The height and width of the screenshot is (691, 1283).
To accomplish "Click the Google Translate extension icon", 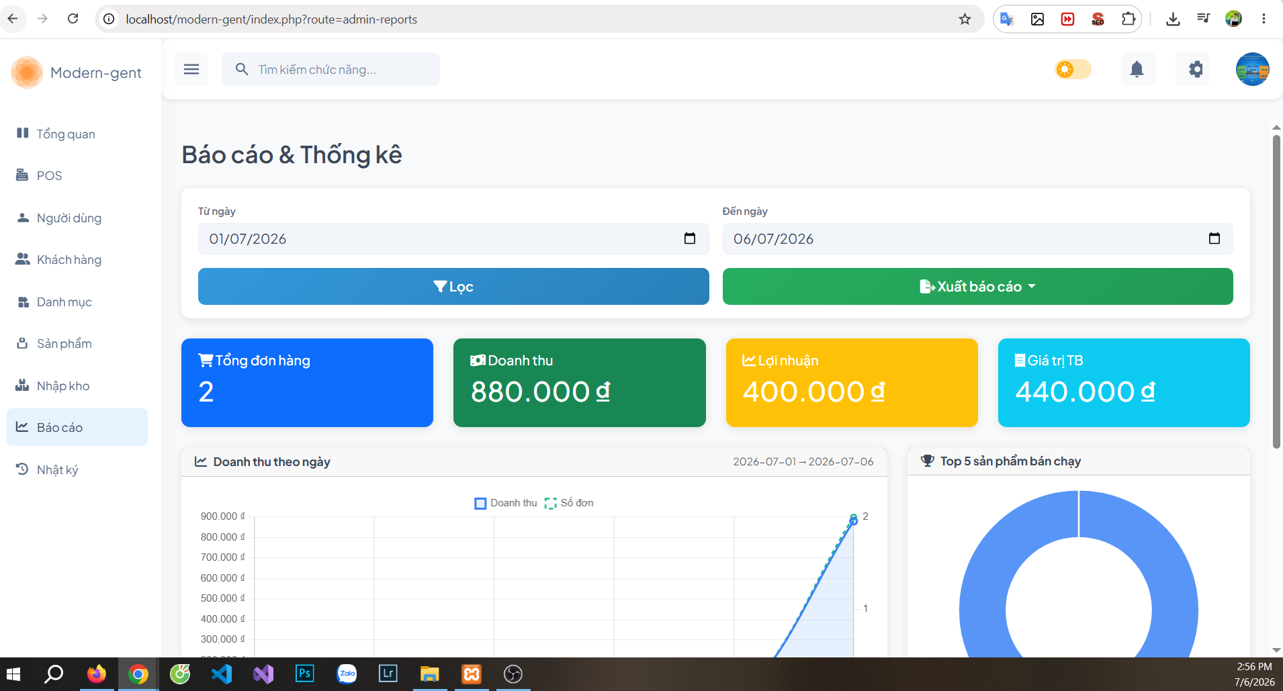I will [x=1006, y=19].
